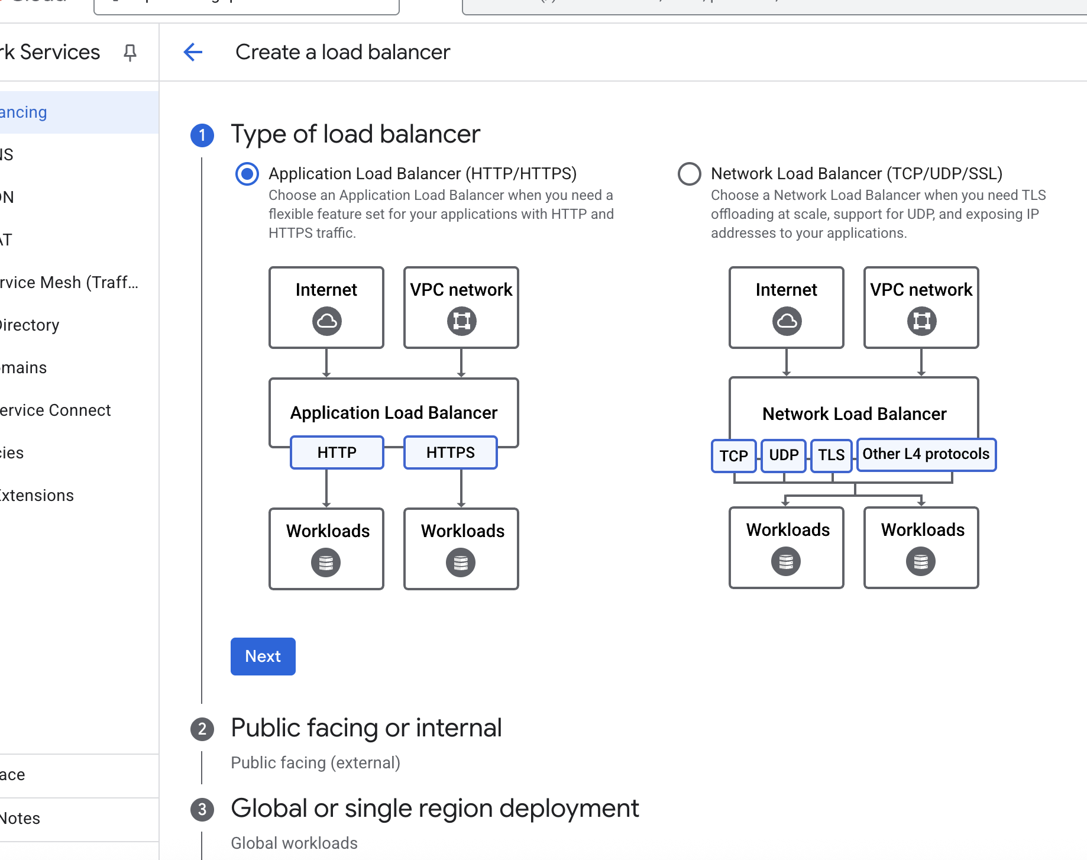Expand step 3 Global or single region deployment
1087x860 pixels.
[x=435, y=809]
